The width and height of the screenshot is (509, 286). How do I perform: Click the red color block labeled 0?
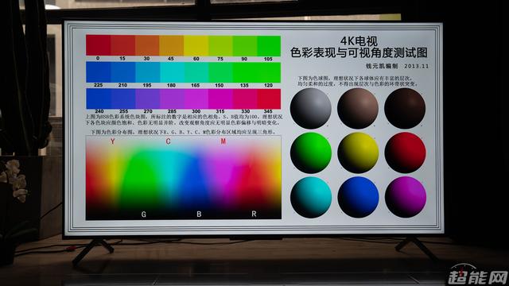pyautogui.click(x=99, y=46)
